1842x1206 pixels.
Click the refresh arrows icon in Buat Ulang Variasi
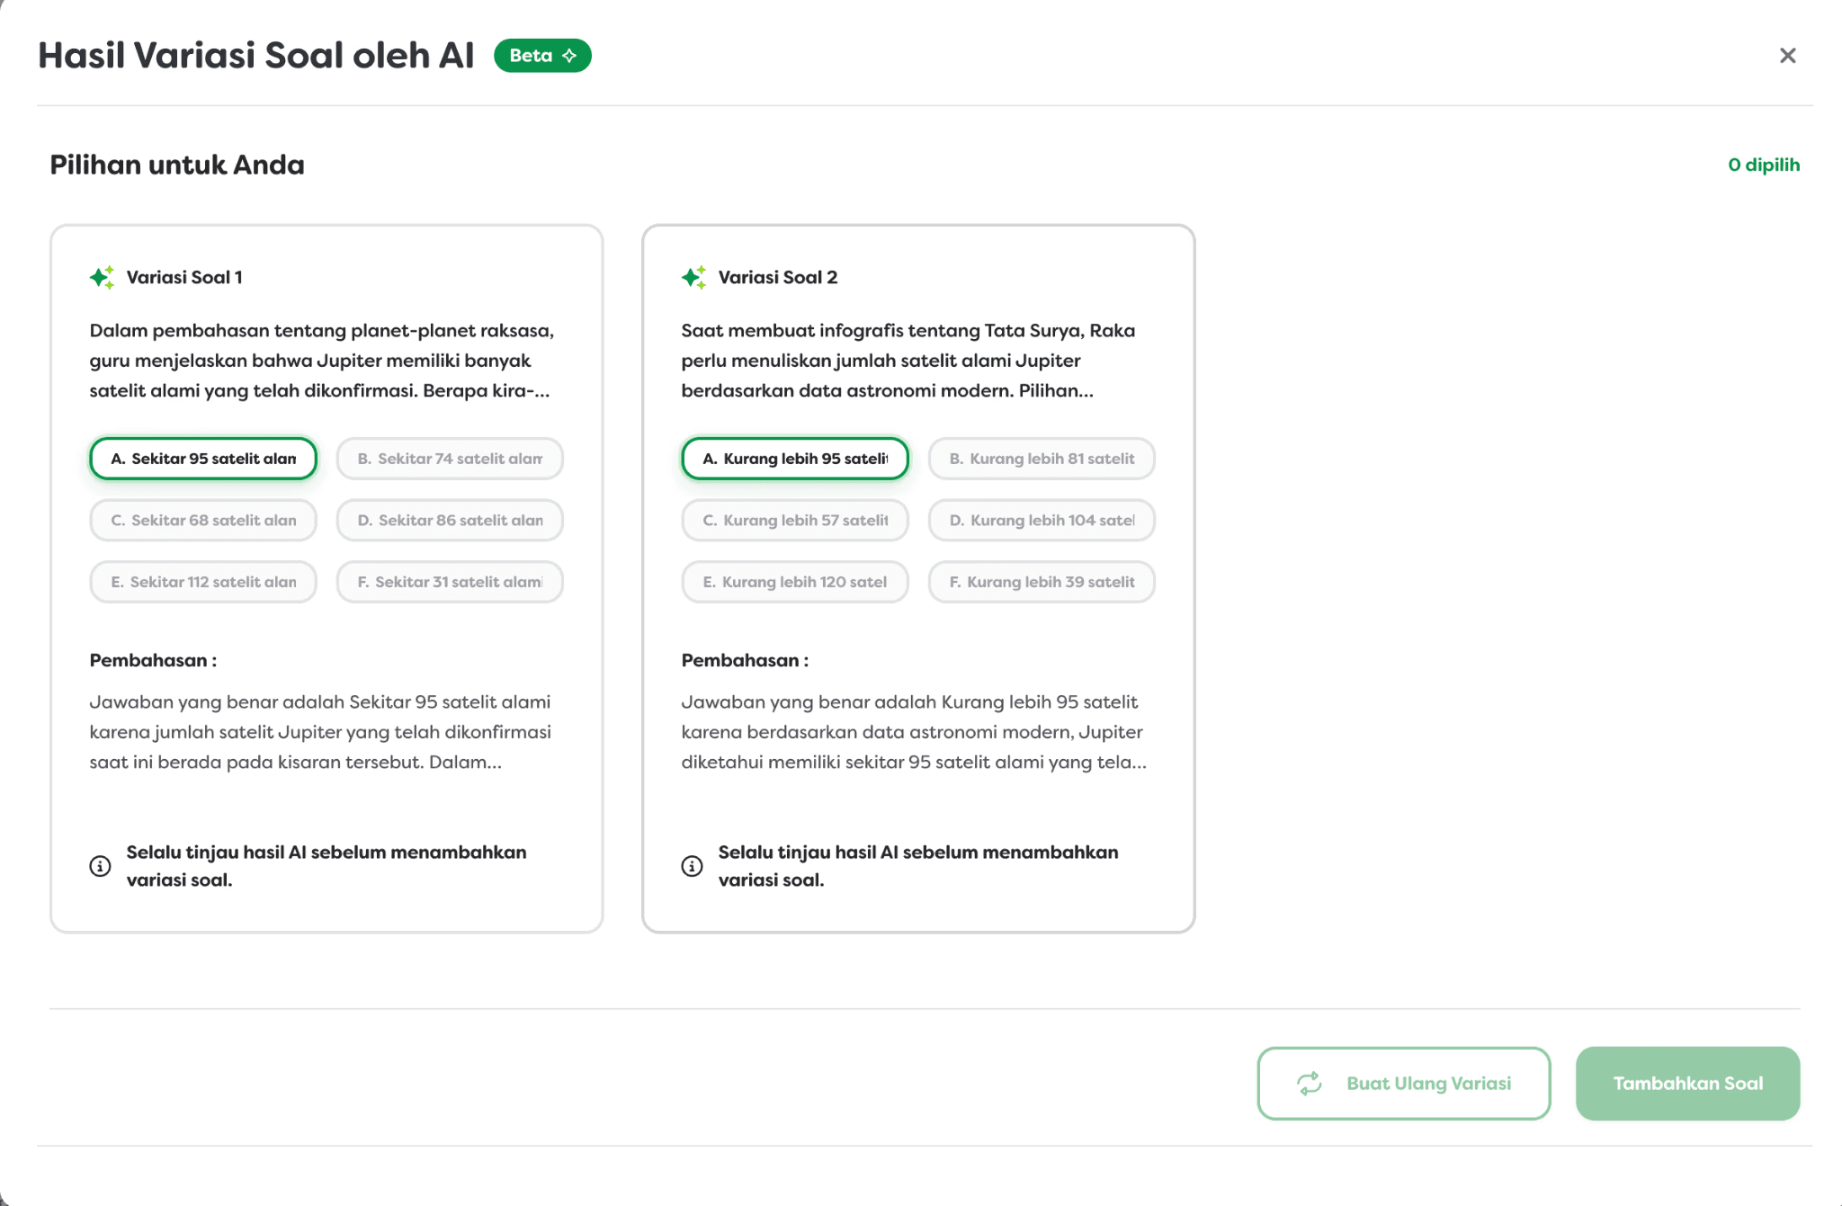(x=1310, y=1084)
